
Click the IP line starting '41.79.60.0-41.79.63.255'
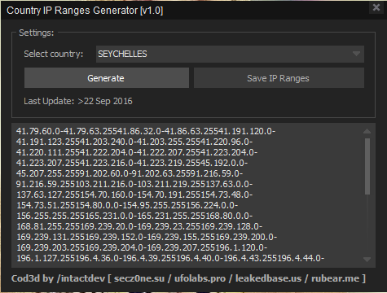coord(146,131)
